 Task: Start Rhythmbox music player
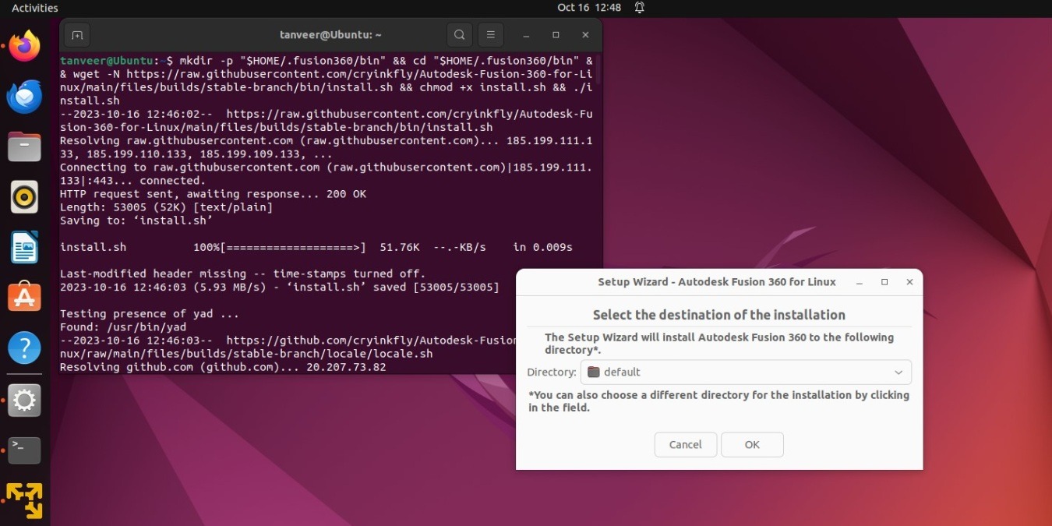coord(23,196)
